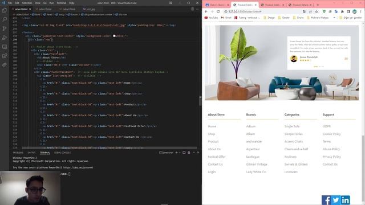The width and height of the screenshot is (365, 205).
Task: Open the Terminal menu
Action: click(x=62, y=3)
